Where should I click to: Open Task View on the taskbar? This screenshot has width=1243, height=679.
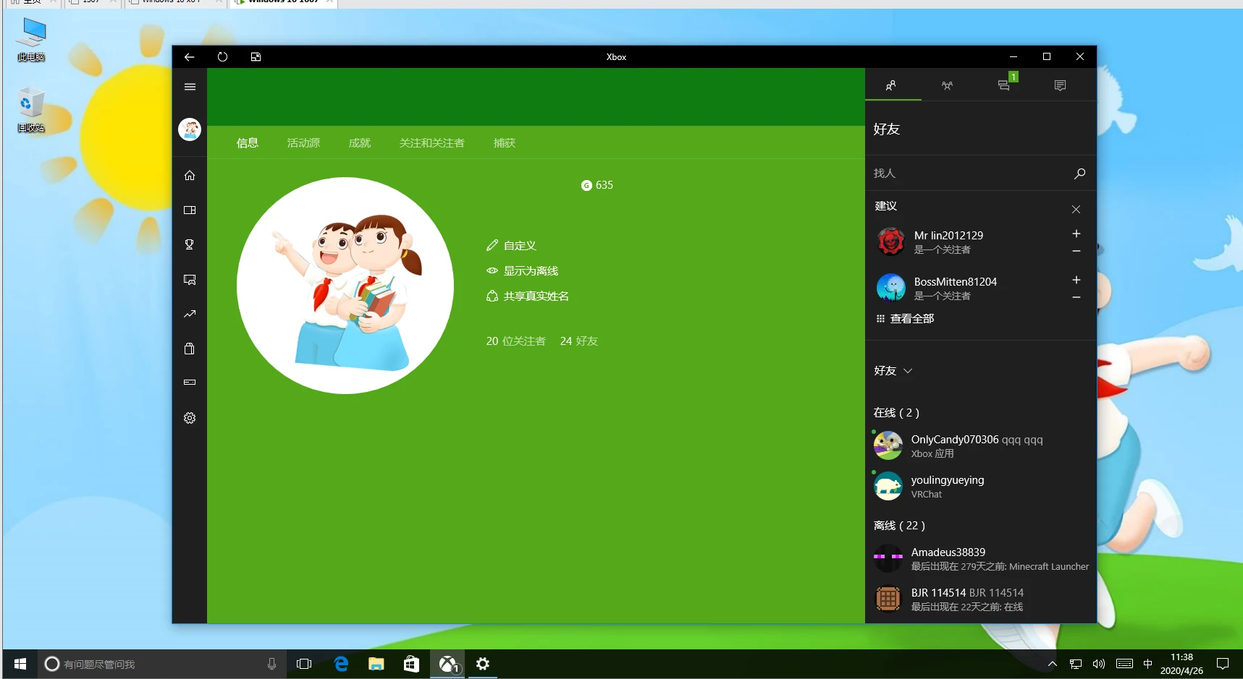tap(304, 664)
